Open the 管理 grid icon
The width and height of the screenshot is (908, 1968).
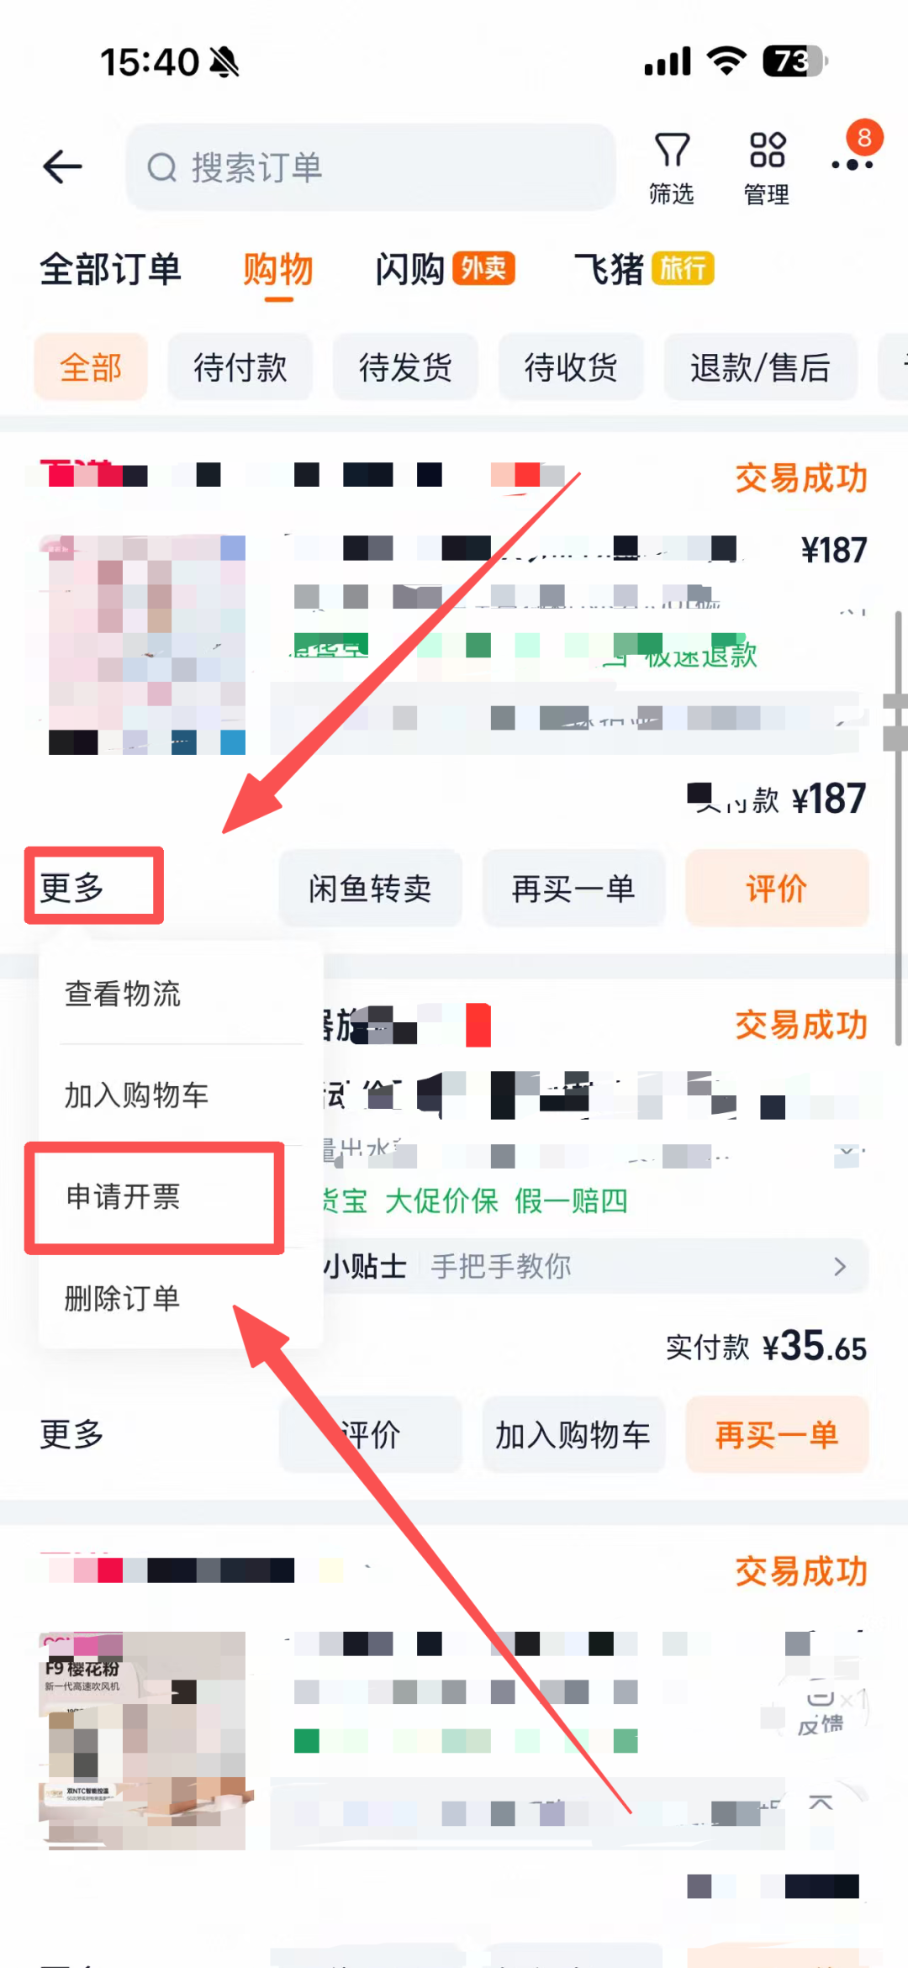point(767,167)
